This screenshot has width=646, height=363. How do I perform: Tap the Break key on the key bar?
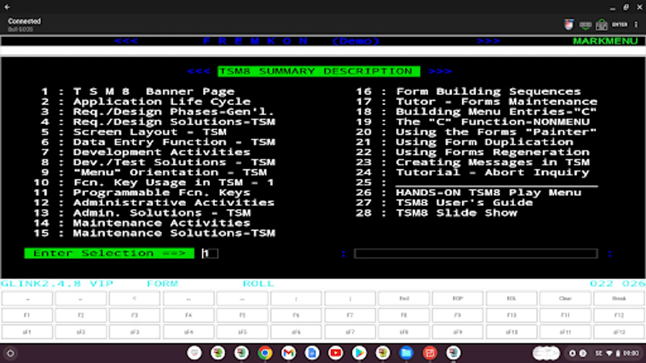[x=619, y=298]
